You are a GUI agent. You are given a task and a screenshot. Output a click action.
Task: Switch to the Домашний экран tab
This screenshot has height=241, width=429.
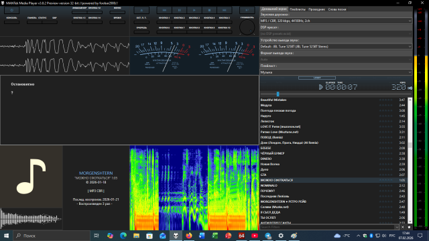(273, 9)
